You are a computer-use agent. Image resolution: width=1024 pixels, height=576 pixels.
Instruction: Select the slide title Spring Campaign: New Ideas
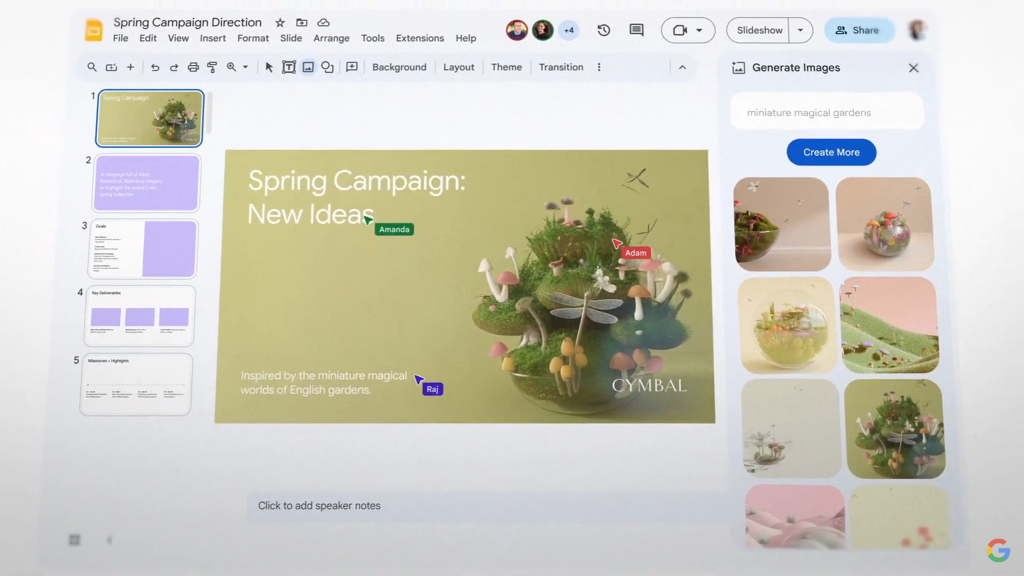coord(356,197)
